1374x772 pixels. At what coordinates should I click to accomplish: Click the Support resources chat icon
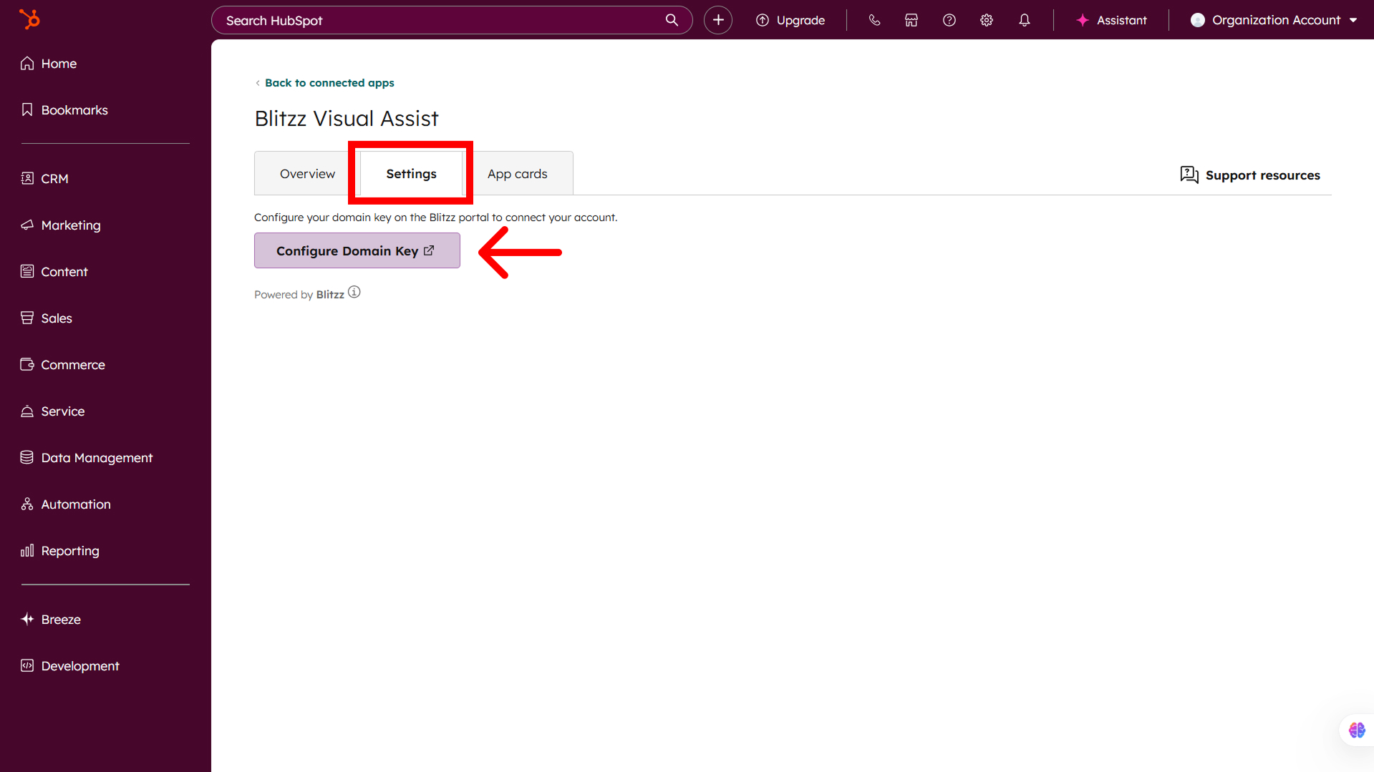[1189, 175]
